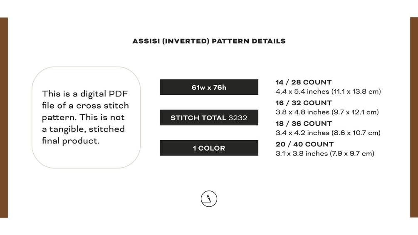Image resolution: width=418 pixels, height=235 pixels.
Task: Click the STITCH TOTAL label text
Action: point(198,118)
